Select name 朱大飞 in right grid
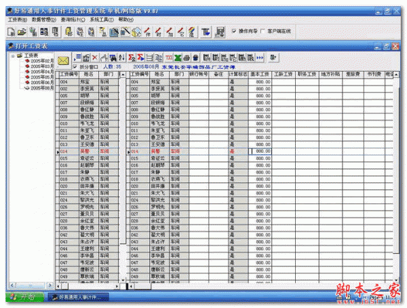 [x=158, y=193]
